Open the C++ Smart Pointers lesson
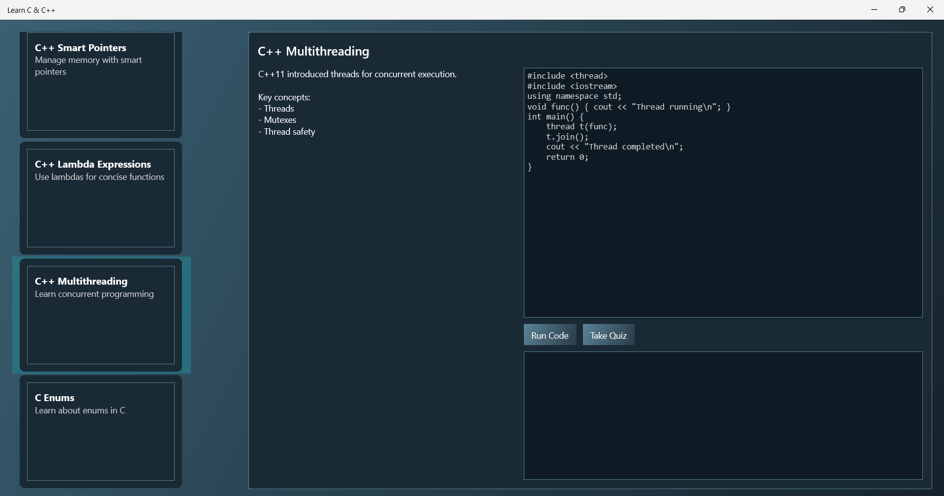Screen dimensions: 944x496 click(100, 82)
